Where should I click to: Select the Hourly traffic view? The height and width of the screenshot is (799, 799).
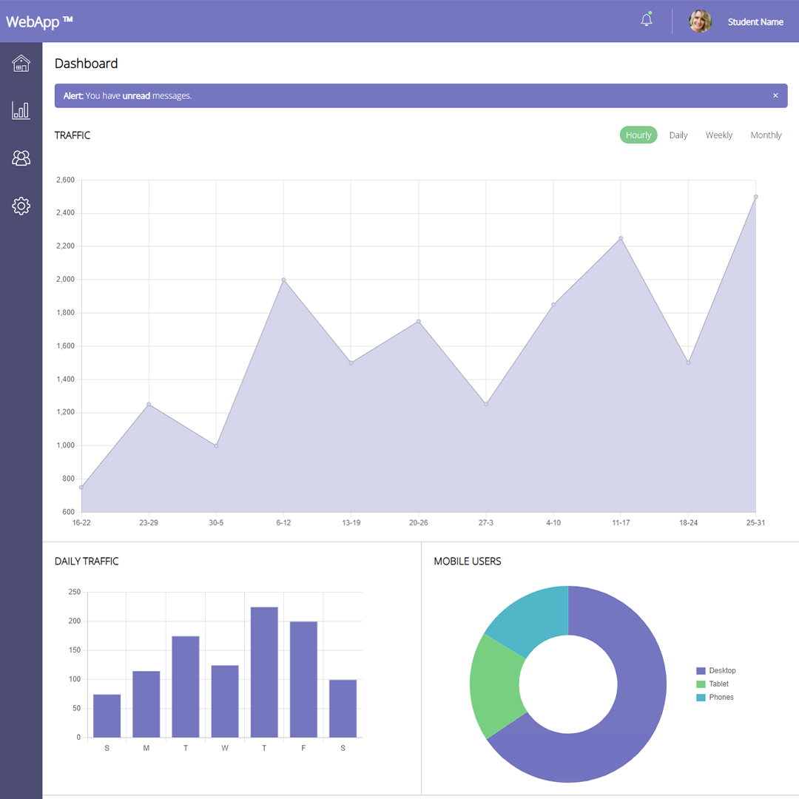[638, 135]
